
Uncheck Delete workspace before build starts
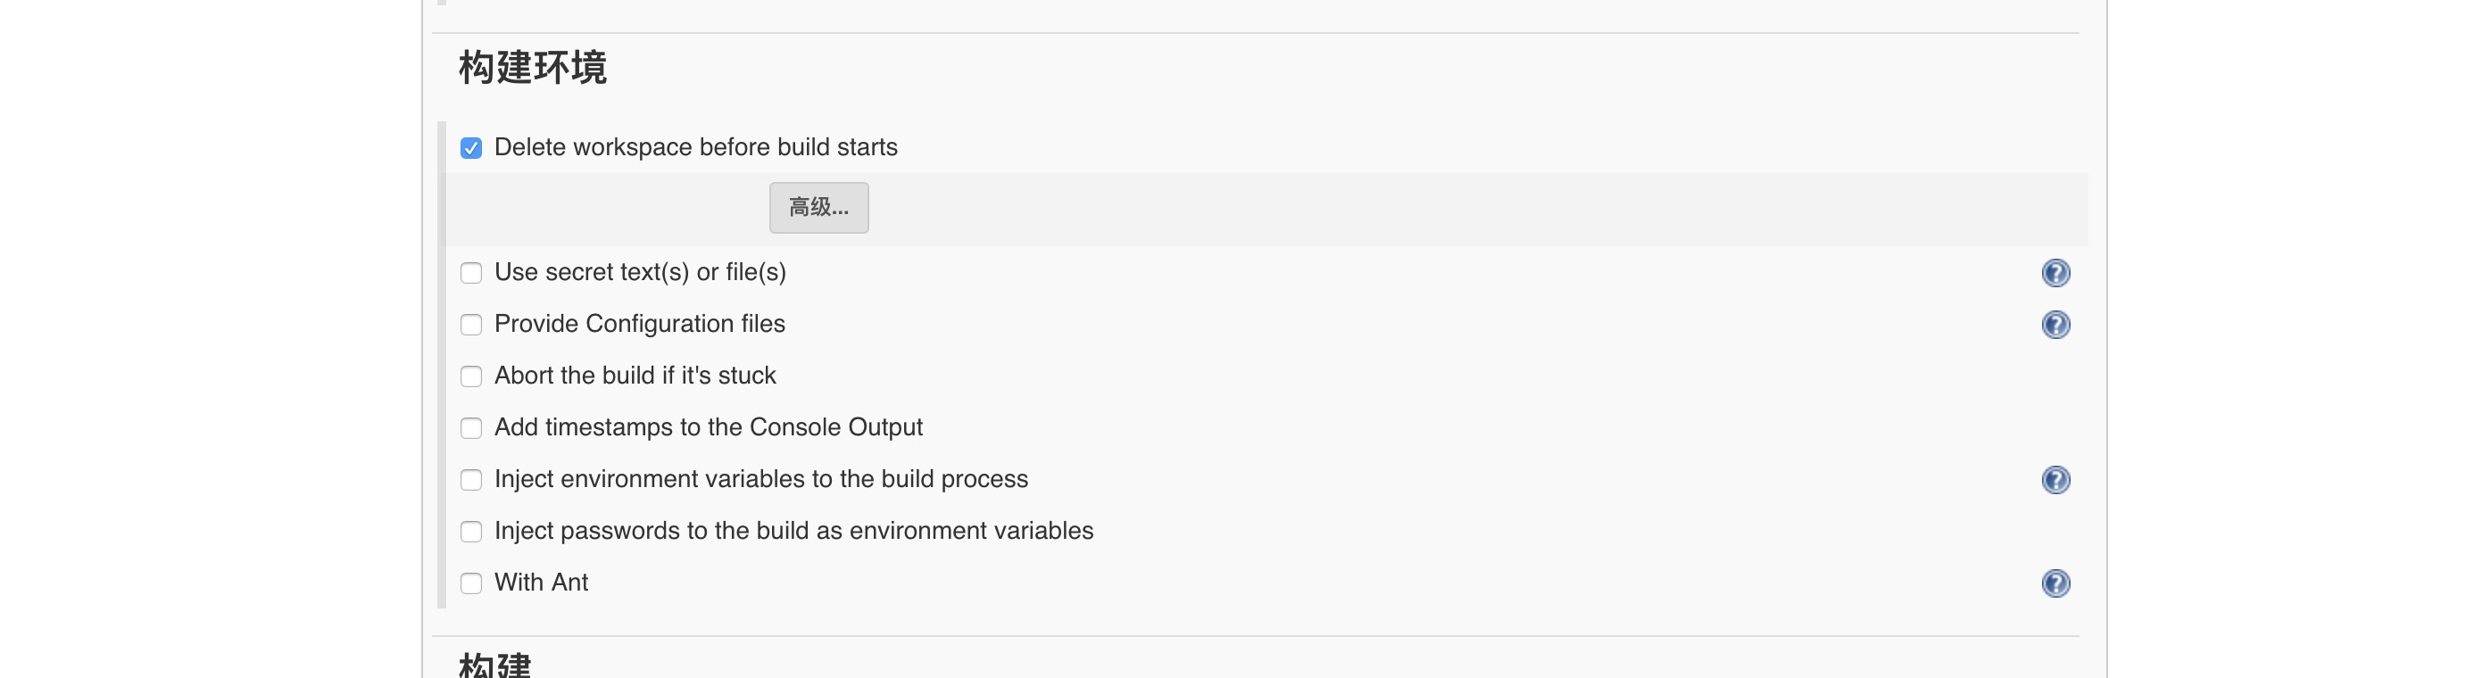tap(470, 148)
